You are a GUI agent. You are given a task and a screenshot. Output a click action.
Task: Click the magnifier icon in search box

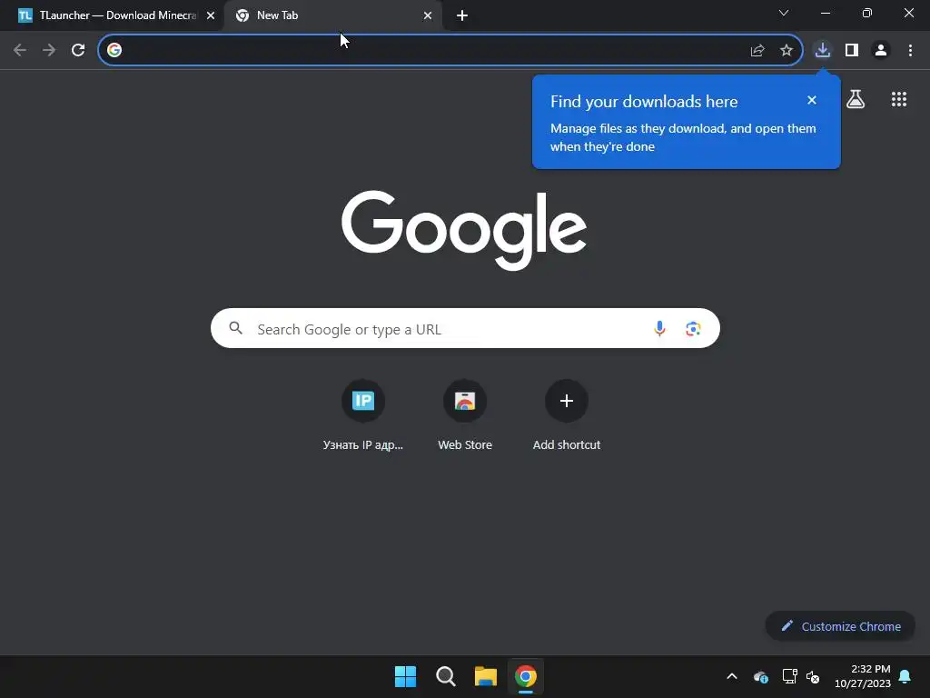[236, 327]
